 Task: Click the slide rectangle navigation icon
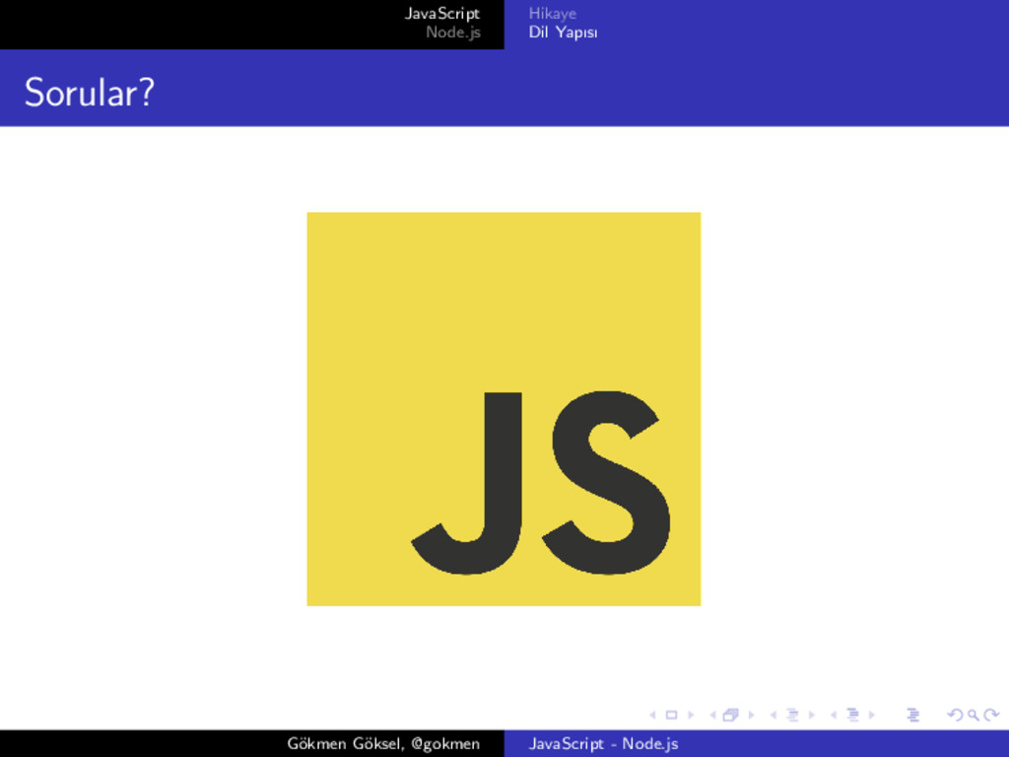pyautogui.click(x=671, y=715)
